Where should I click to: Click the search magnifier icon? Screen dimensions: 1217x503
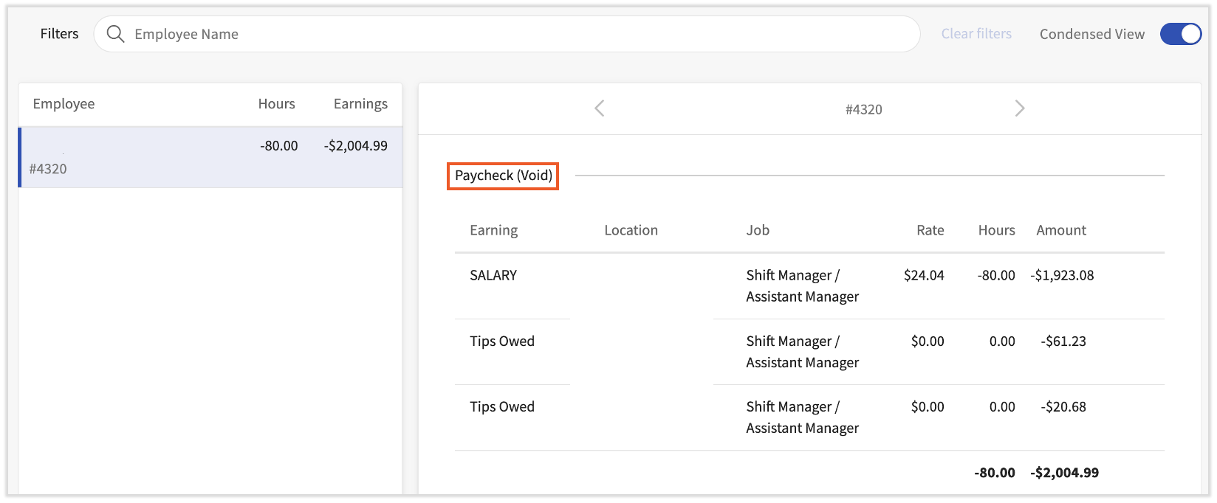pos(115,34)
